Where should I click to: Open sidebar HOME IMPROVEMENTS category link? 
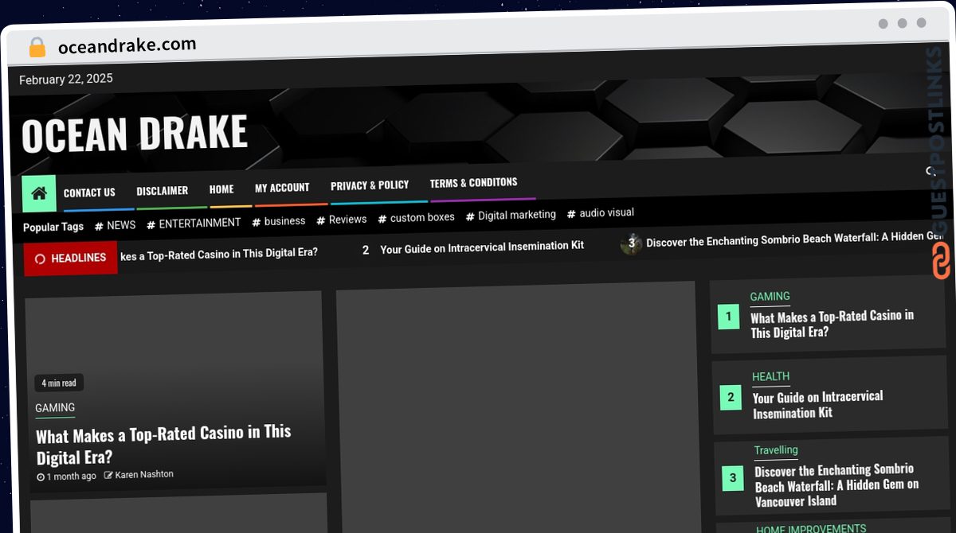(x=811, y=529)
